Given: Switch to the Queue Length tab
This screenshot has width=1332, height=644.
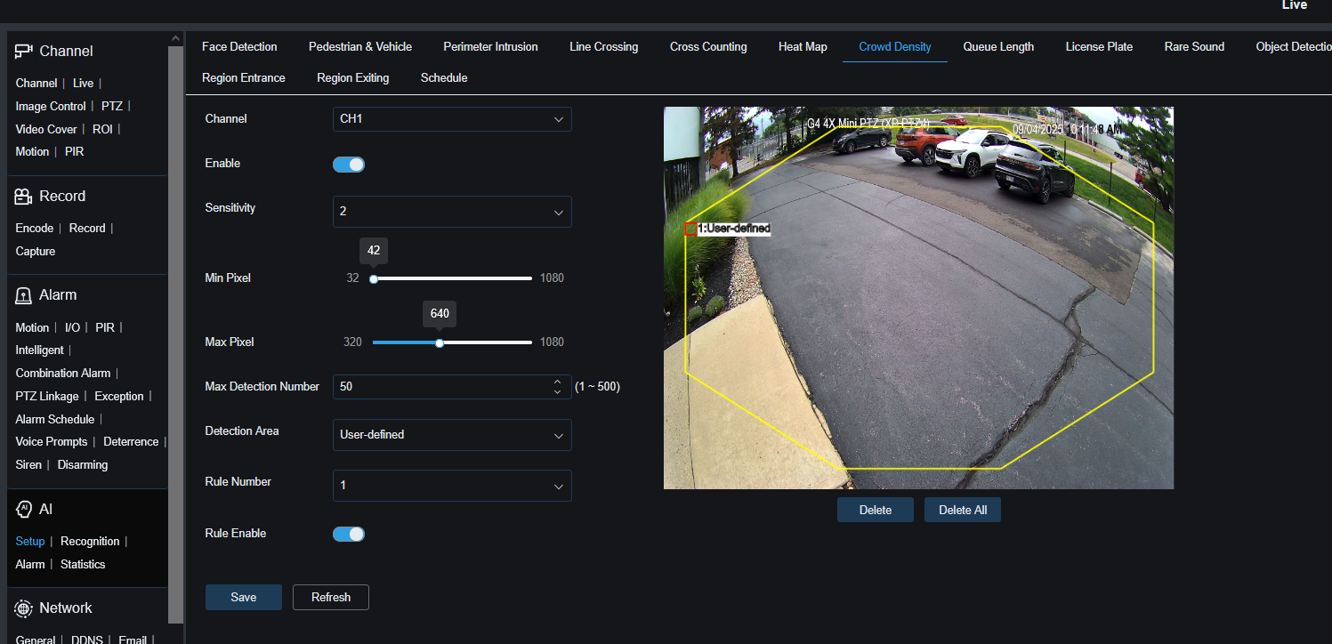Looking at the screenshot, I should (x=998, y=47).
